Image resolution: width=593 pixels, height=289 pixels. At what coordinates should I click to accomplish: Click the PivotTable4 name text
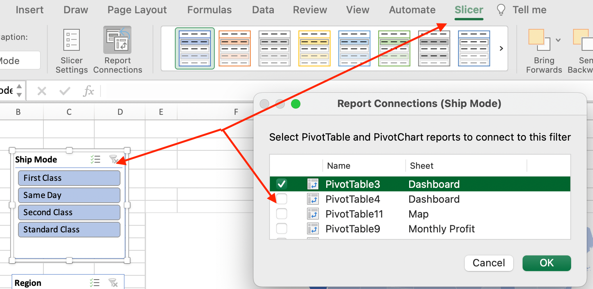pos(353,199)
